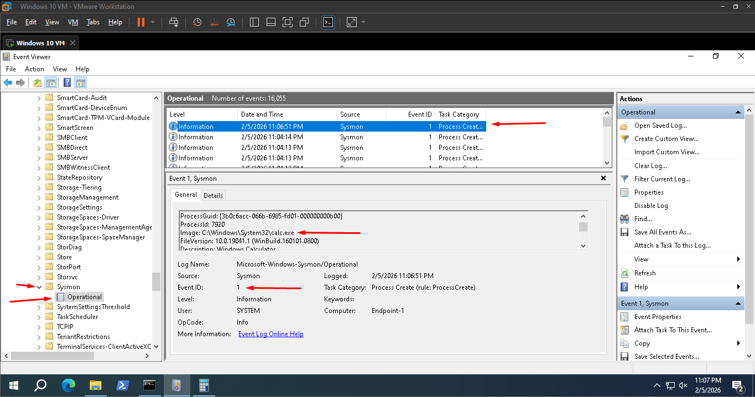
Task: Hide the console tree pane
Action: point(51,82)
